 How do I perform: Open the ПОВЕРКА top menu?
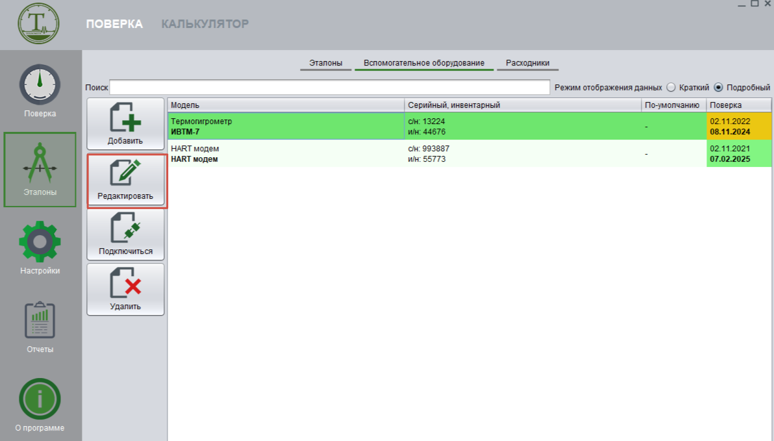tap(114, 24)
